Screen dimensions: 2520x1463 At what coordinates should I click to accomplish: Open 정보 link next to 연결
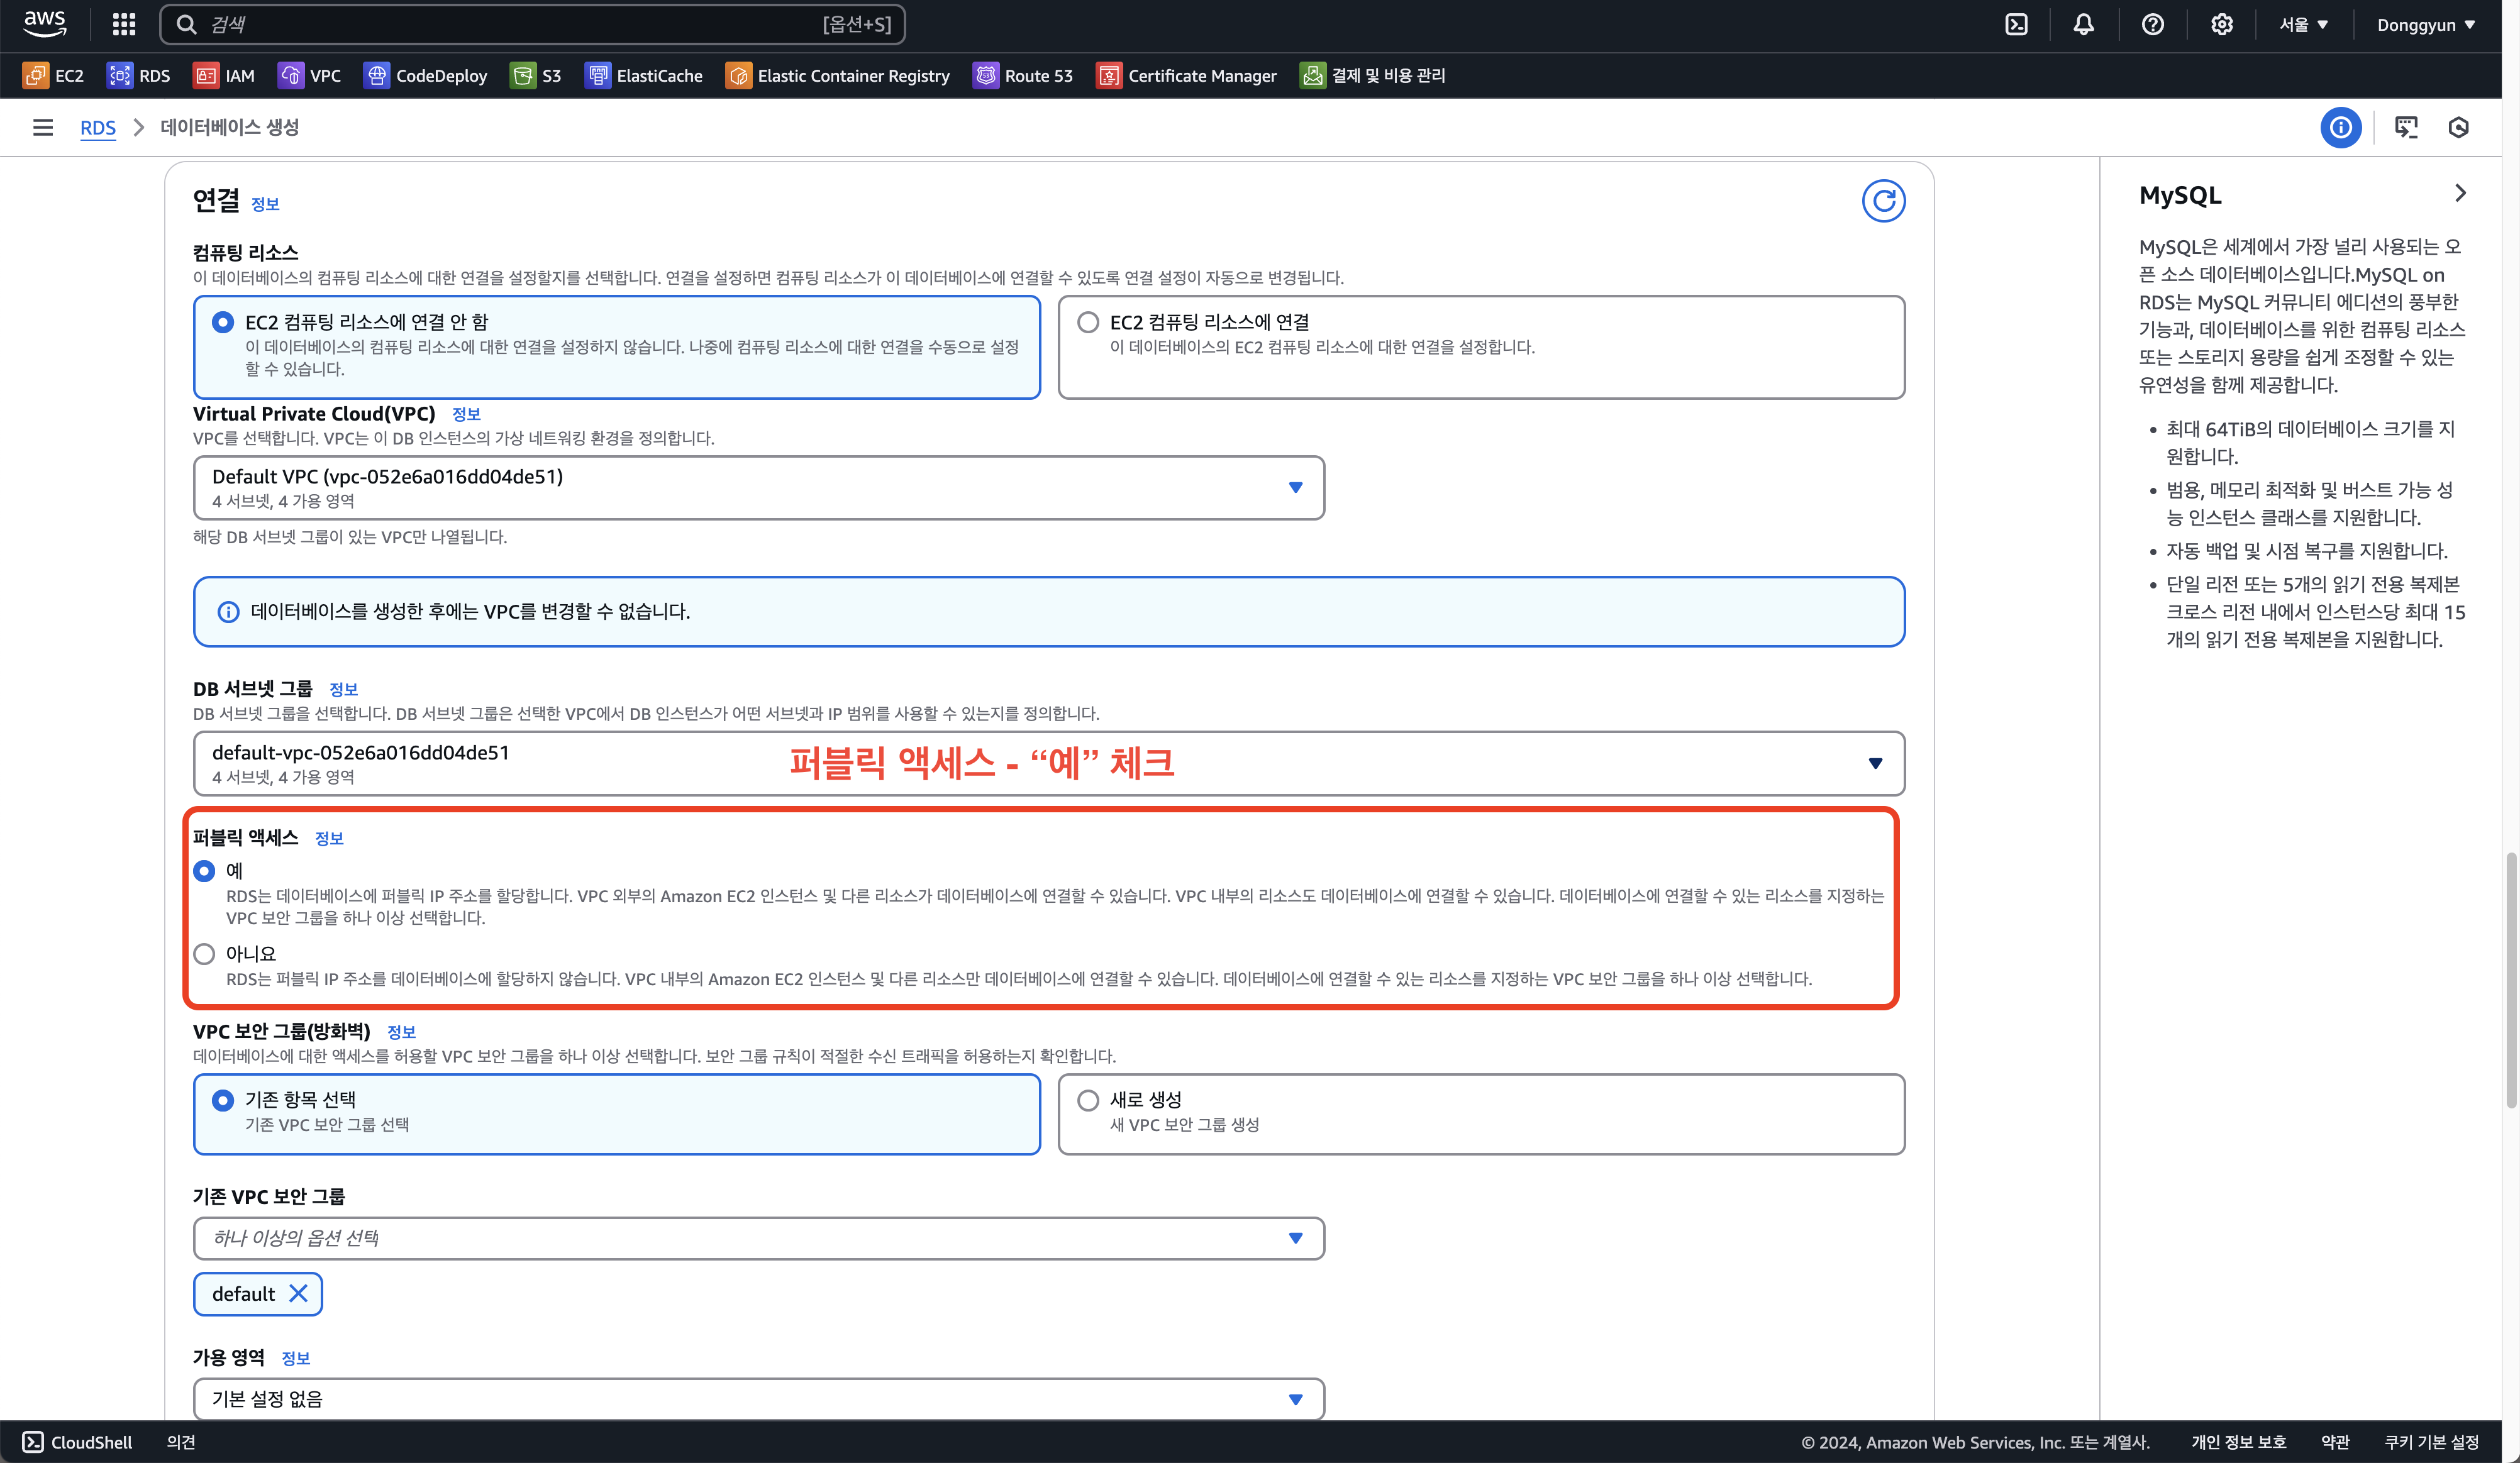pos(265,204)
